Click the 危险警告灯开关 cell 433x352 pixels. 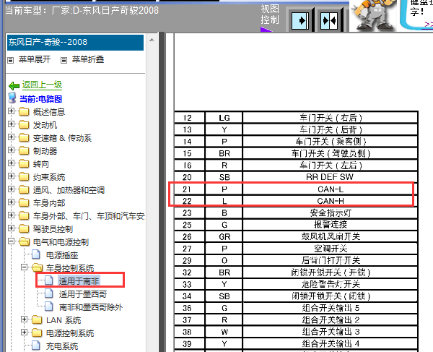tap(330, 284)
